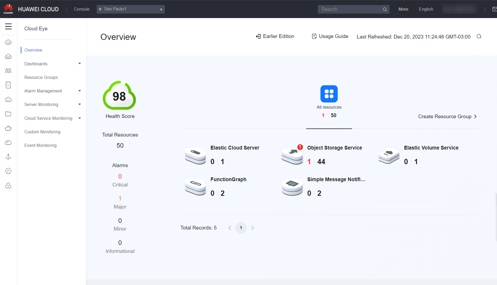
Task: Click the Simple Message Notification icon
Action: click(x=292, y=187)
